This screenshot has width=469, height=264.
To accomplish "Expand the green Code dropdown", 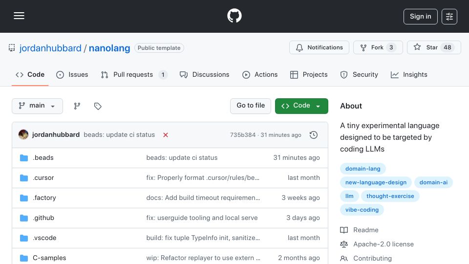I will coord(301,106).
